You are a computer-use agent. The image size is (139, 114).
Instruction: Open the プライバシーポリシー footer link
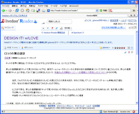click(x=65, y=106)
